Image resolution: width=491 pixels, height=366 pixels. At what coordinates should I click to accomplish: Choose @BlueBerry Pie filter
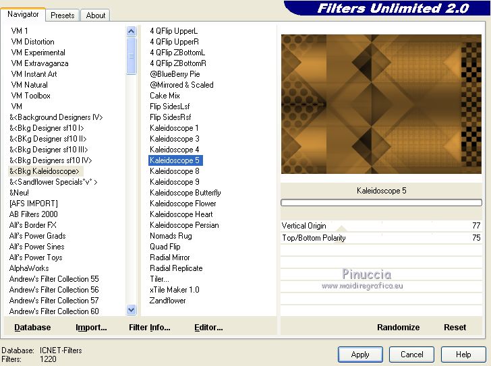click(175, 74)
